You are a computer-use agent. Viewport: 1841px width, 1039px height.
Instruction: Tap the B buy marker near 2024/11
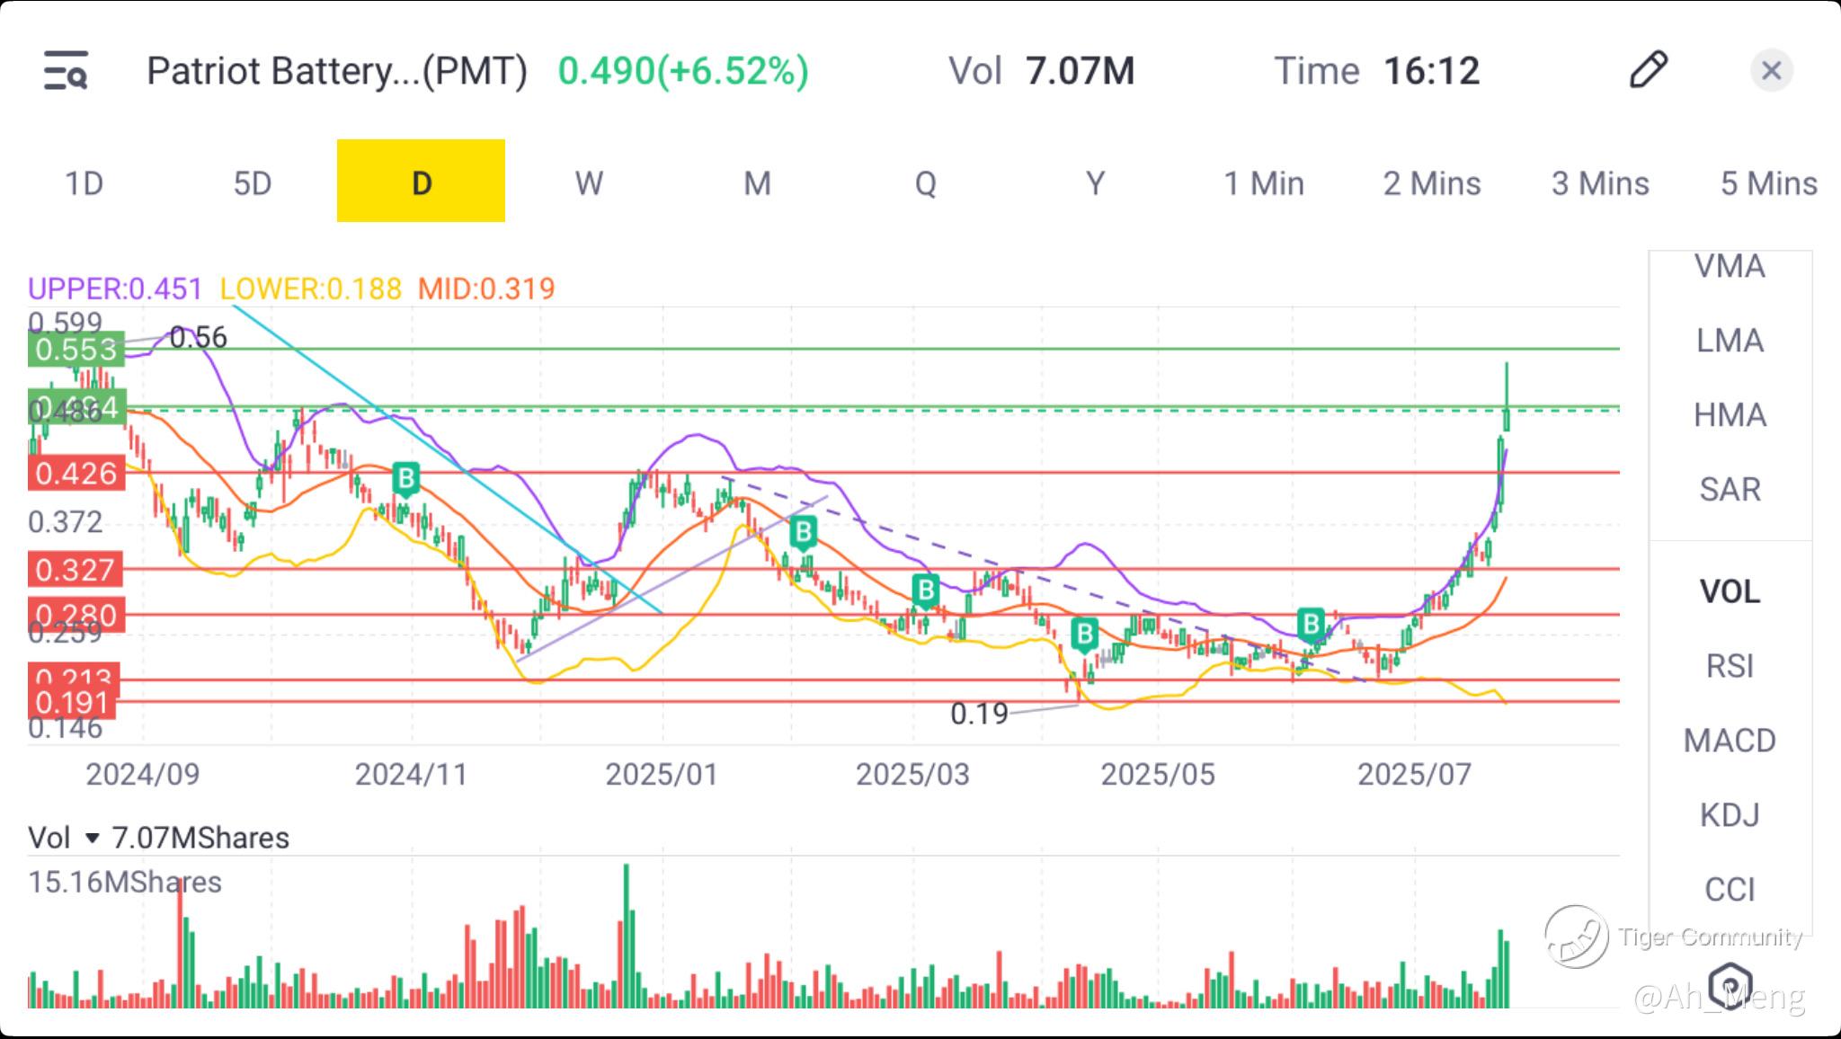pyautogui.click(x=406, y=478)
